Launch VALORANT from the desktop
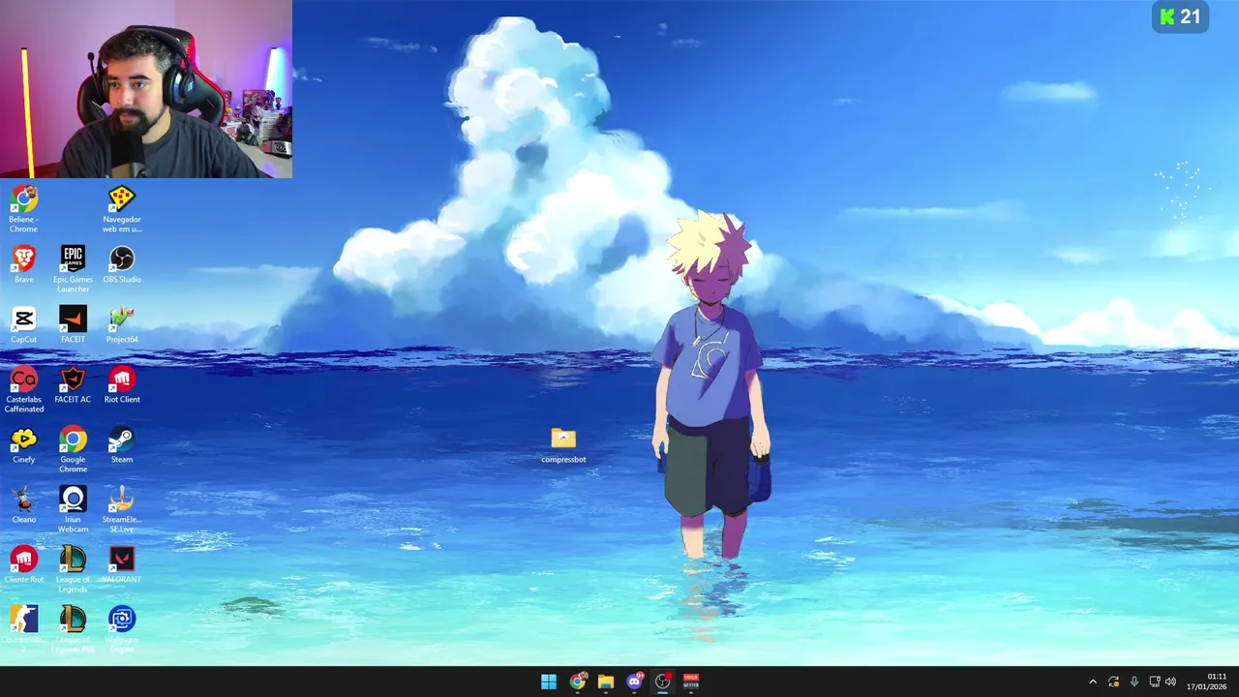The width and height of the screenshot is (1239, 697). 122,564
